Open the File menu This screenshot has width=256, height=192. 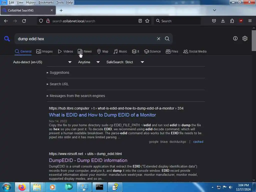coord(3,2)
